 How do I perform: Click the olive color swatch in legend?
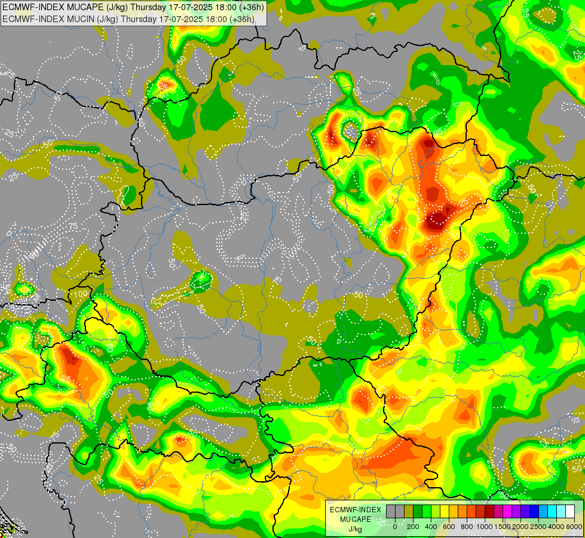[x=409, y=511]
